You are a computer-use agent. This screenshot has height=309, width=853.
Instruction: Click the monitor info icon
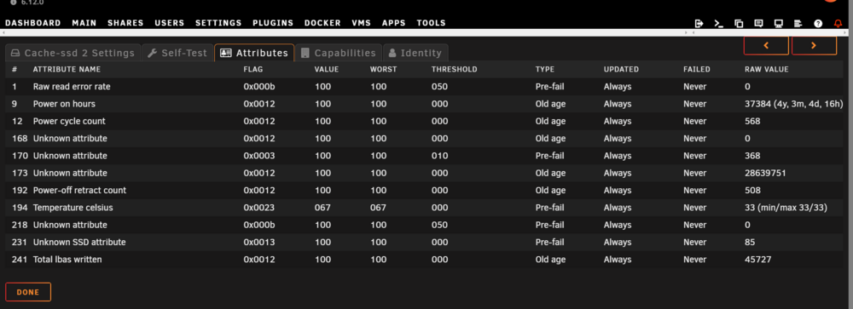(779, 23)
